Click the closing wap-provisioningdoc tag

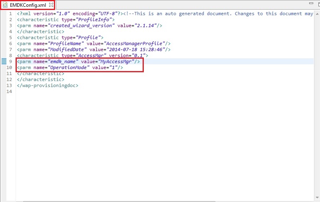(48, 85)
